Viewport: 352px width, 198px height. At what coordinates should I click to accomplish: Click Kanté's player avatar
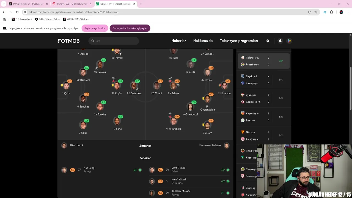(190, 65)
